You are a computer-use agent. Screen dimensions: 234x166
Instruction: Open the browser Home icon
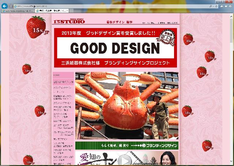point(222,6)
